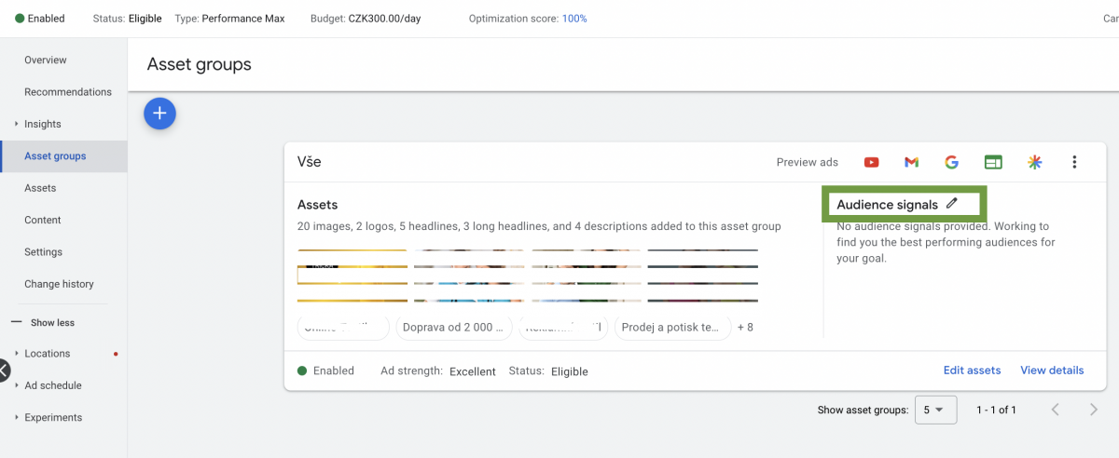This screenshot has width=1119, height=458.
Task: Click the blue plus button to add asset group
Action: click(159, 113)
